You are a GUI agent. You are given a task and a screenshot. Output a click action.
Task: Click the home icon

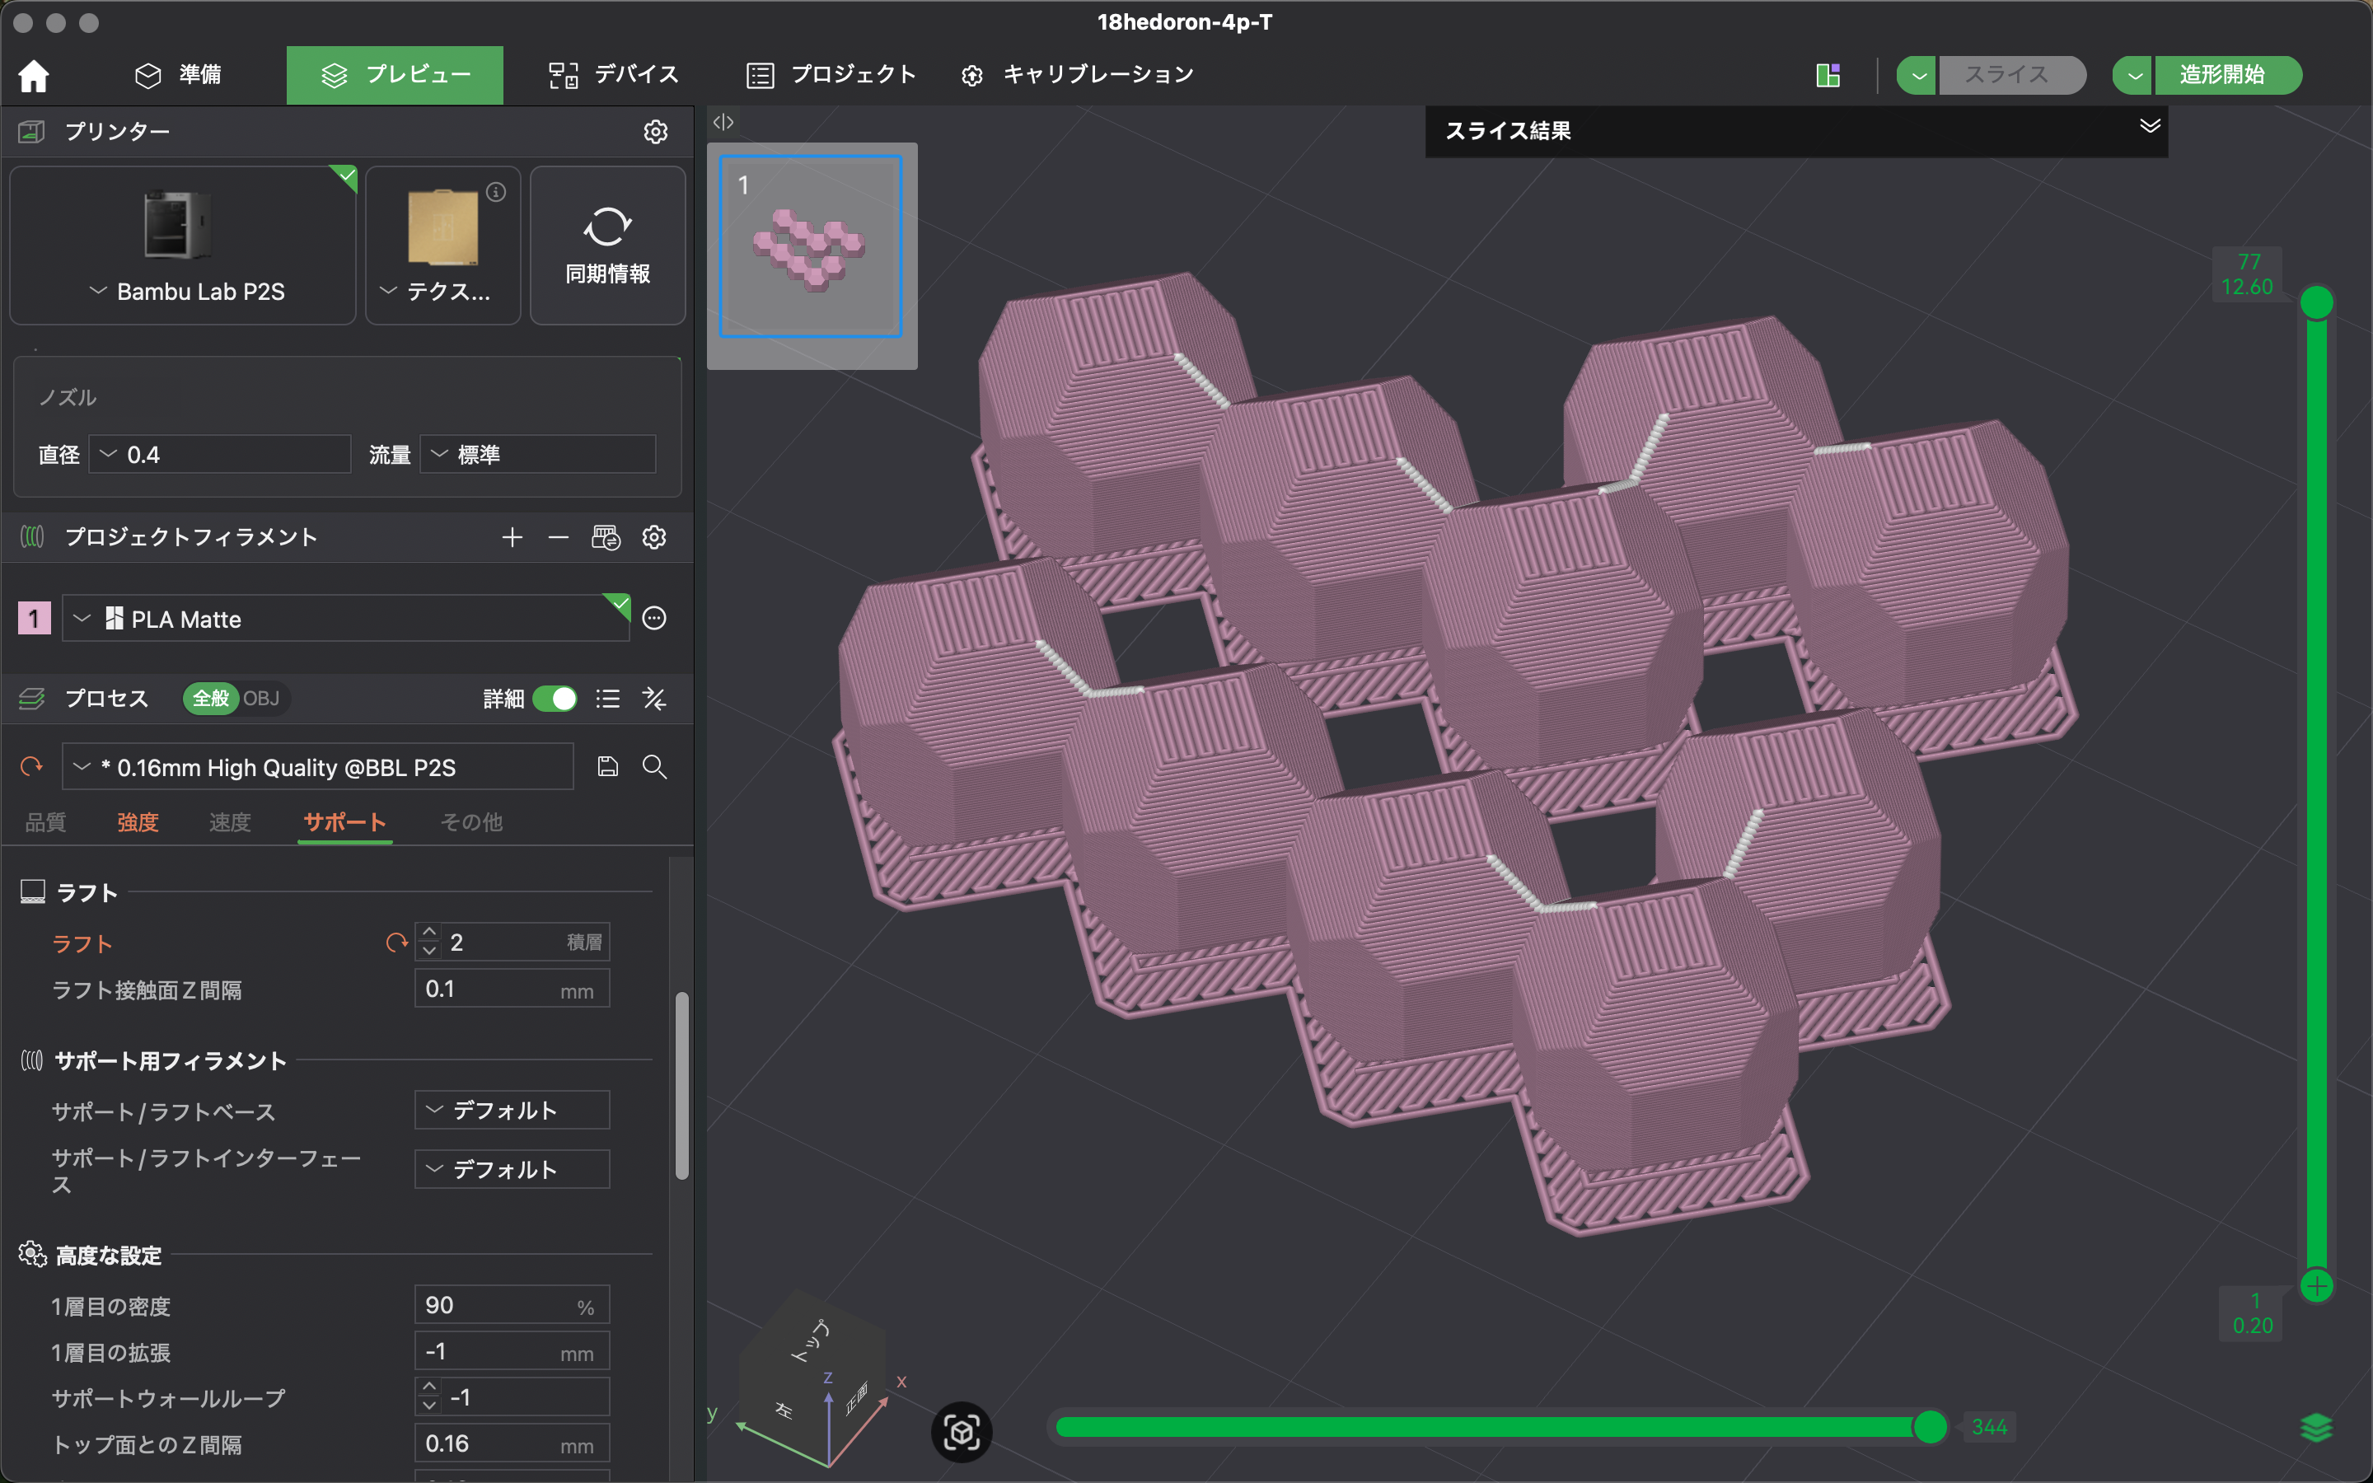coord(33,76)
